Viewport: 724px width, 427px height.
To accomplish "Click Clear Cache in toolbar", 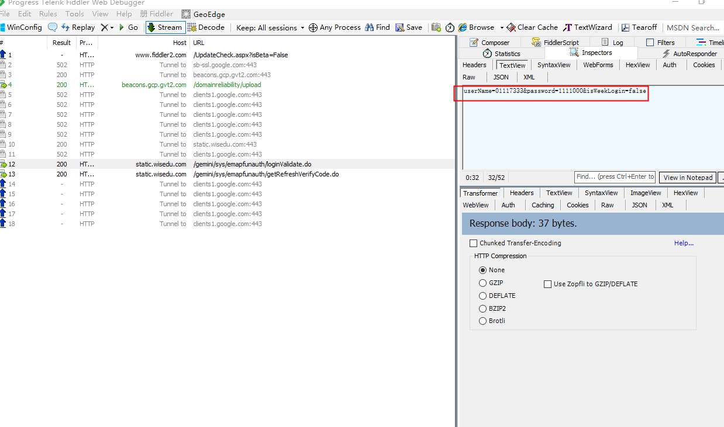I will tap(532, 27).
